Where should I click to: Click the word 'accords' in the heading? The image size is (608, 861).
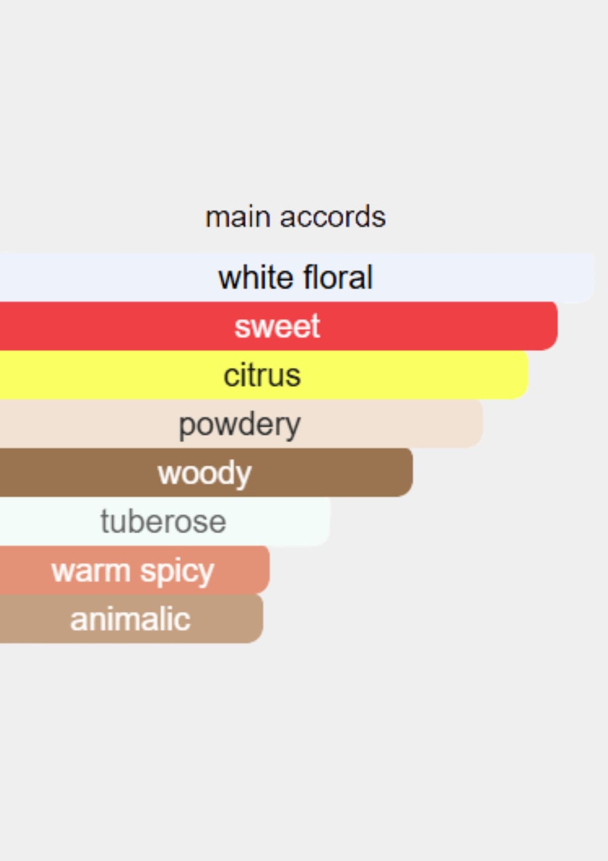coord(333,217)
